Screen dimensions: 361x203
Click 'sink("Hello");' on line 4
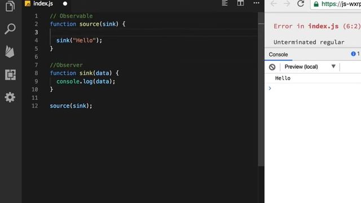tap(79, 41)
